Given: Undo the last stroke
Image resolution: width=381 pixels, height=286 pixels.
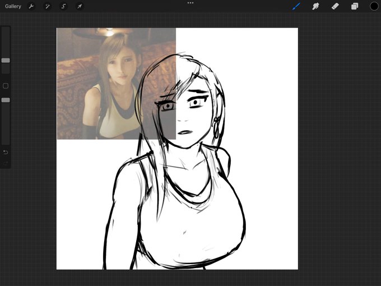Looking at the screenshot, I should click(6, 152).
